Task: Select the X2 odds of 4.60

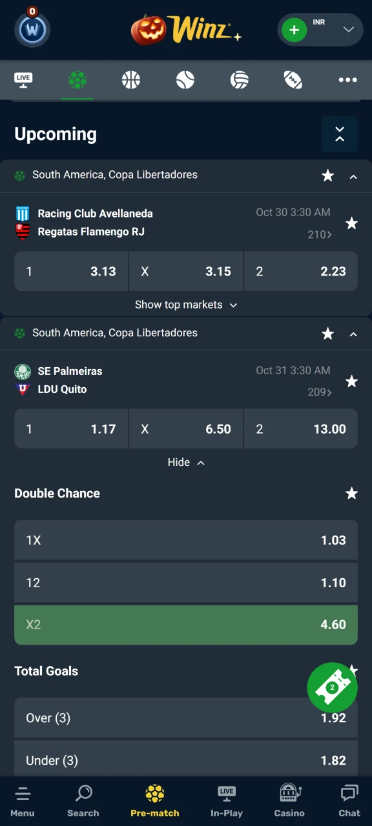Action: 186,625
